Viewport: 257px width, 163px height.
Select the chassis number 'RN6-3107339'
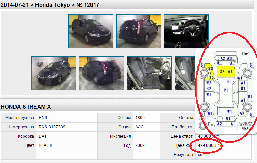(52, 127)
